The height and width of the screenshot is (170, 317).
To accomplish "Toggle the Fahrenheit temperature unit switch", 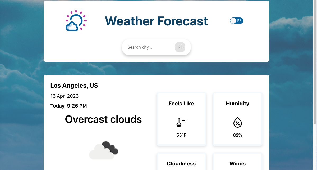I will click(236, 21).
